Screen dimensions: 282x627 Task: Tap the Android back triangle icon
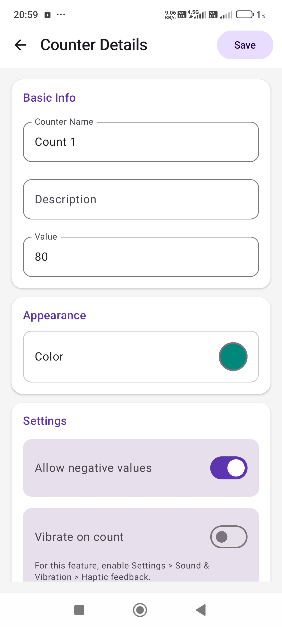coord(201,610)
